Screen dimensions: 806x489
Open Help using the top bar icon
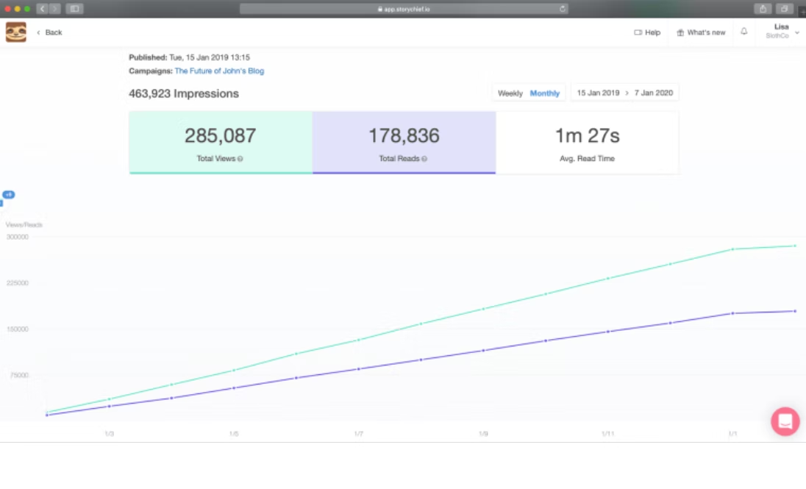637,32
